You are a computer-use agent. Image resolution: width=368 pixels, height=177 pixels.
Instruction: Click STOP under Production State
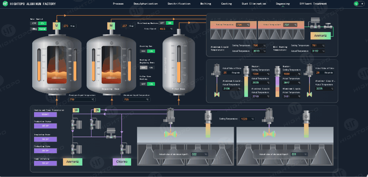coord(45,126)
